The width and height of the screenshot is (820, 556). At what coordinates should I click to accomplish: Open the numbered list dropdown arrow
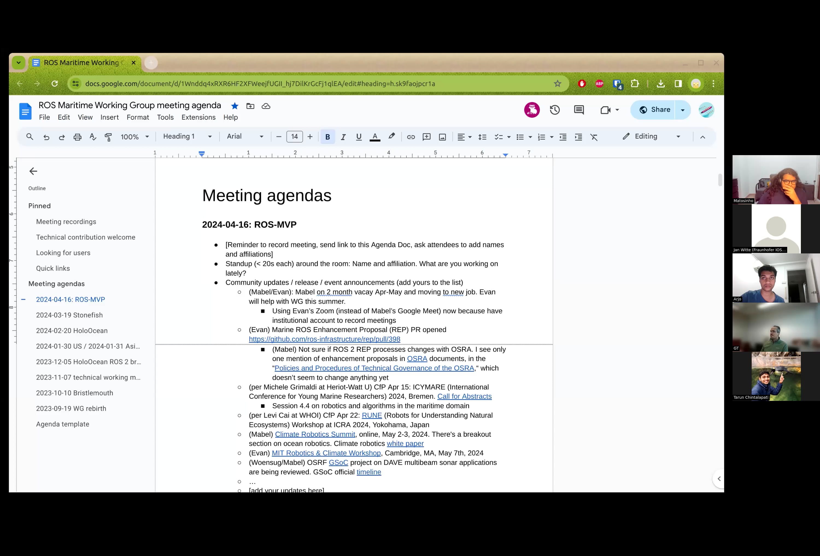[x=552, y=137]
